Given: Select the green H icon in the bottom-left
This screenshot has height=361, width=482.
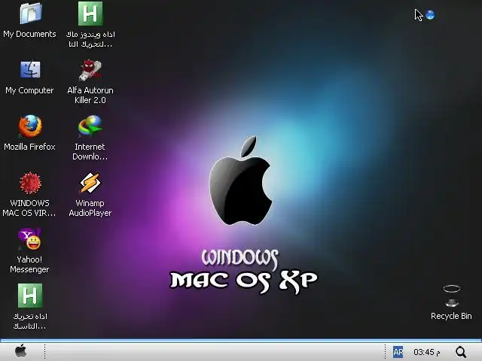Looking at the screenshot, I should coord(30,296).
